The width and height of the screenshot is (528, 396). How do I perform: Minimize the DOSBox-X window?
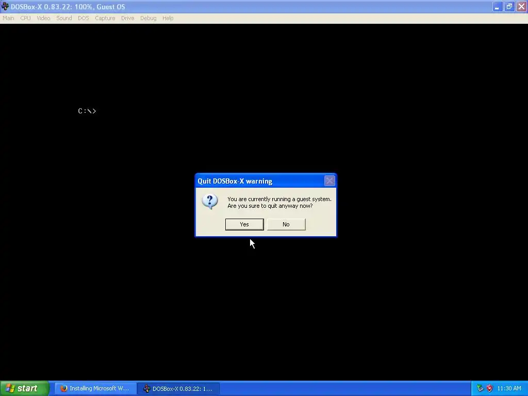click(497, 7)
